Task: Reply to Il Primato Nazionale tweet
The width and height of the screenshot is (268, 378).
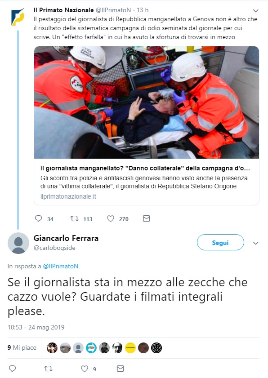Action: [38, 218]
